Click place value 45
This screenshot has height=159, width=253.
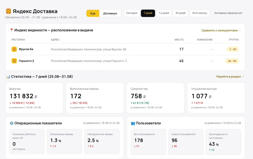(181, 61)
